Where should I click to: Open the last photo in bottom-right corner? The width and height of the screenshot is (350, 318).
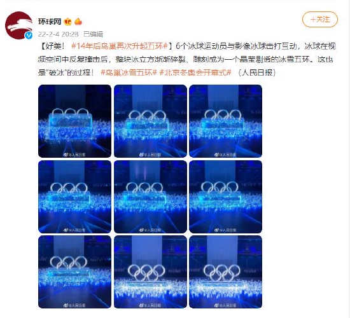(x=226, y=272)
